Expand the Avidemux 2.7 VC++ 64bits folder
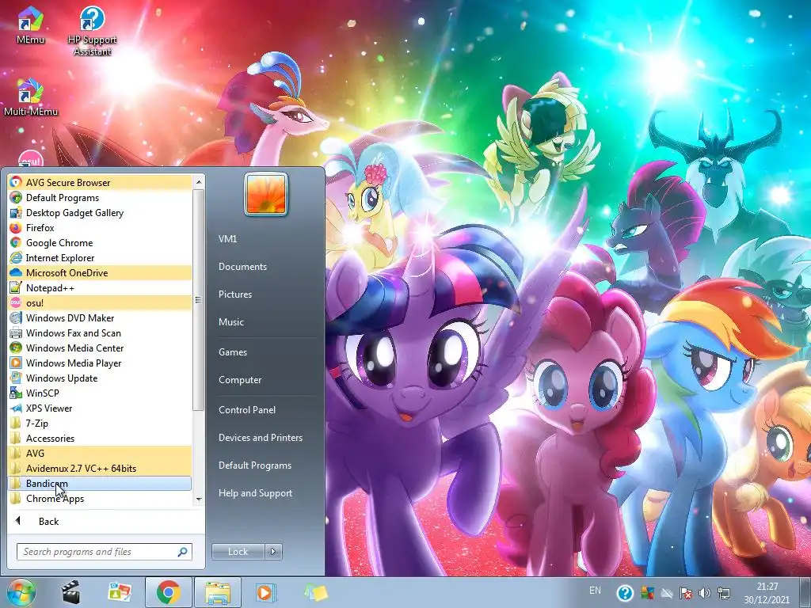The height and width of the screenshot is (608, 811). tap(100, 468)
